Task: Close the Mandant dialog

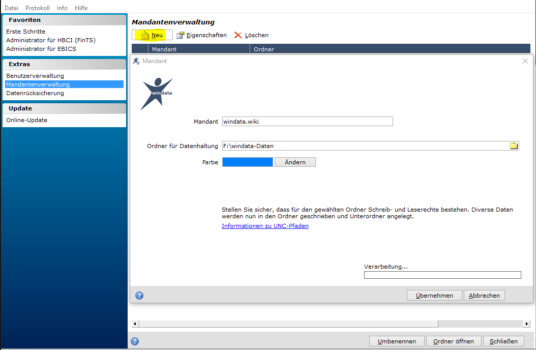Action: [525, 61]
